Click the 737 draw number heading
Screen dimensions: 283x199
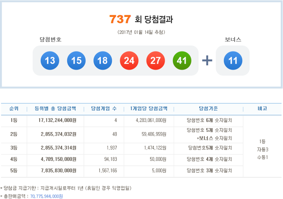pos(120,19)
